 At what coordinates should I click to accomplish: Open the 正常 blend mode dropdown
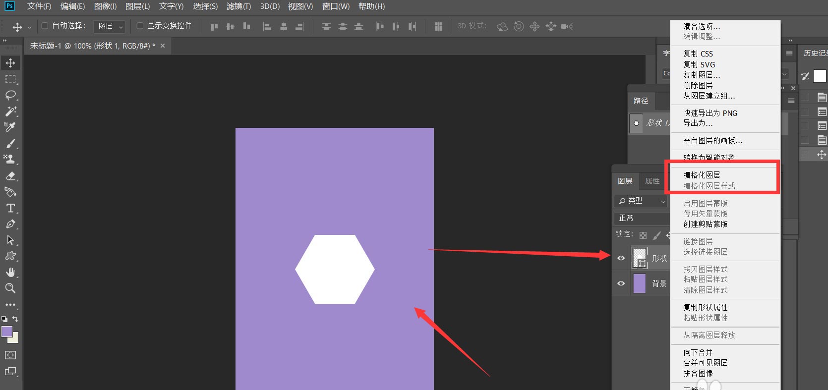(642, 218)
